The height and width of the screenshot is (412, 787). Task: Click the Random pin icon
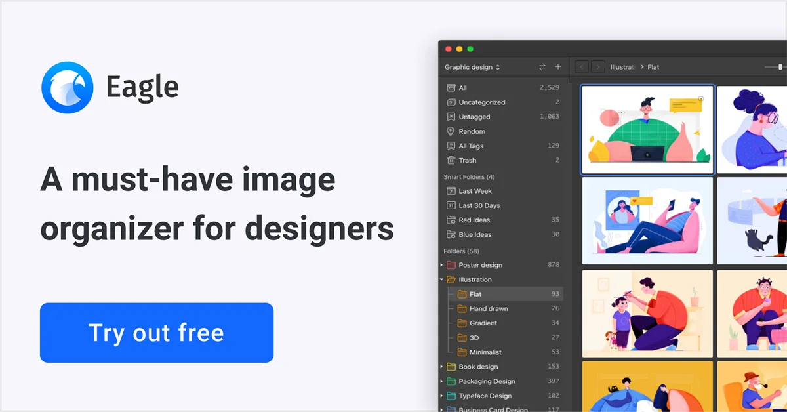point(451,131)
